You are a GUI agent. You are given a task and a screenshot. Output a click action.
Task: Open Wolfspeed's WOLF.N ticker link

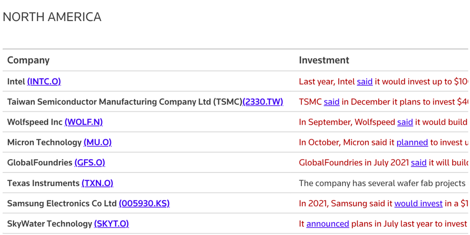pos(84,122)
